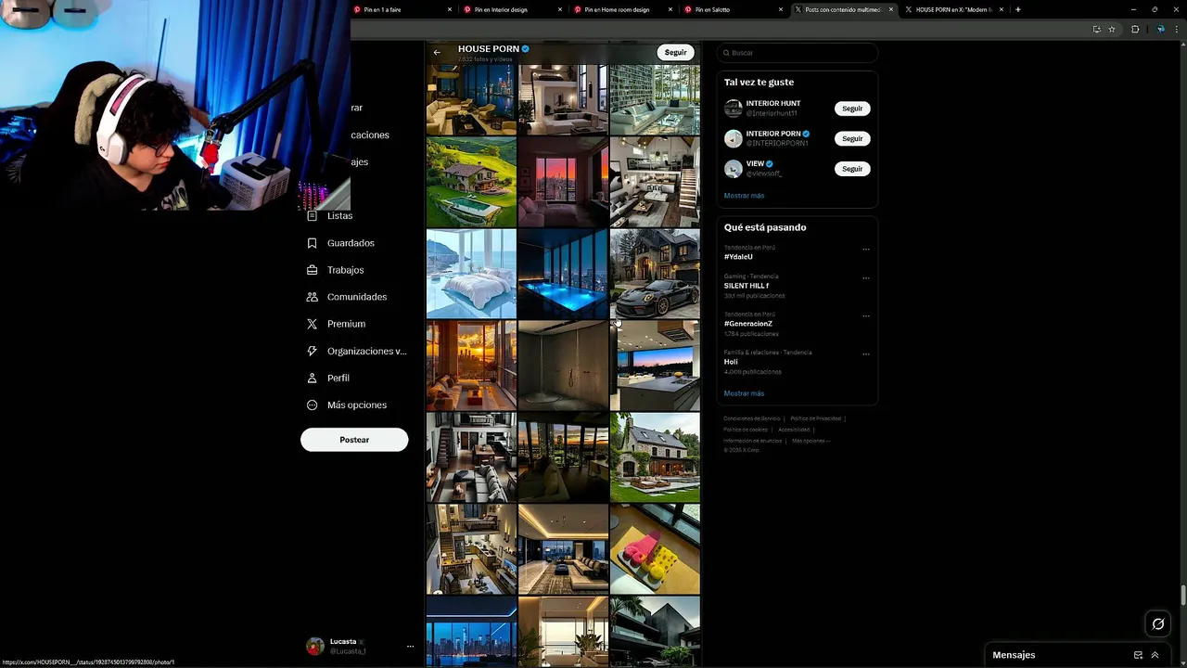Open more options for #YdaleU trend
Viewport: 1187px width, 668px height.
click(x=866, y=249)
